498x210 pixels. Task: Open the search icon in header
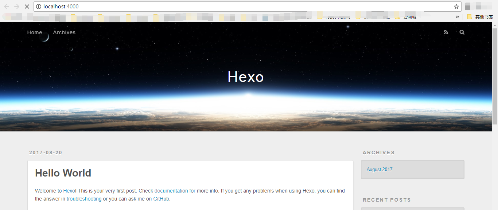462,32
